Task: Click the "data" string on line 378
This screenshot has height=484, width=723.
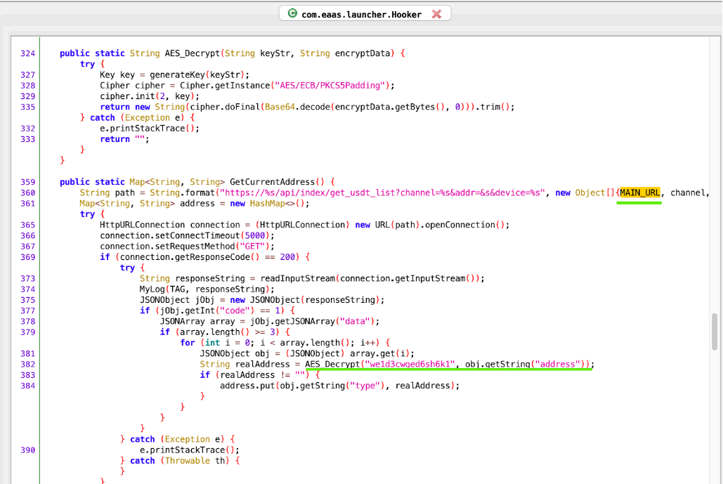Action: (355, 321)
